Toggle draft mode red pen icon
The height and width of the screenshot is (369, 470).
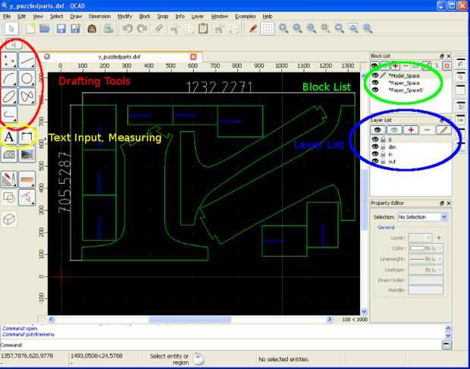point(253,29)
